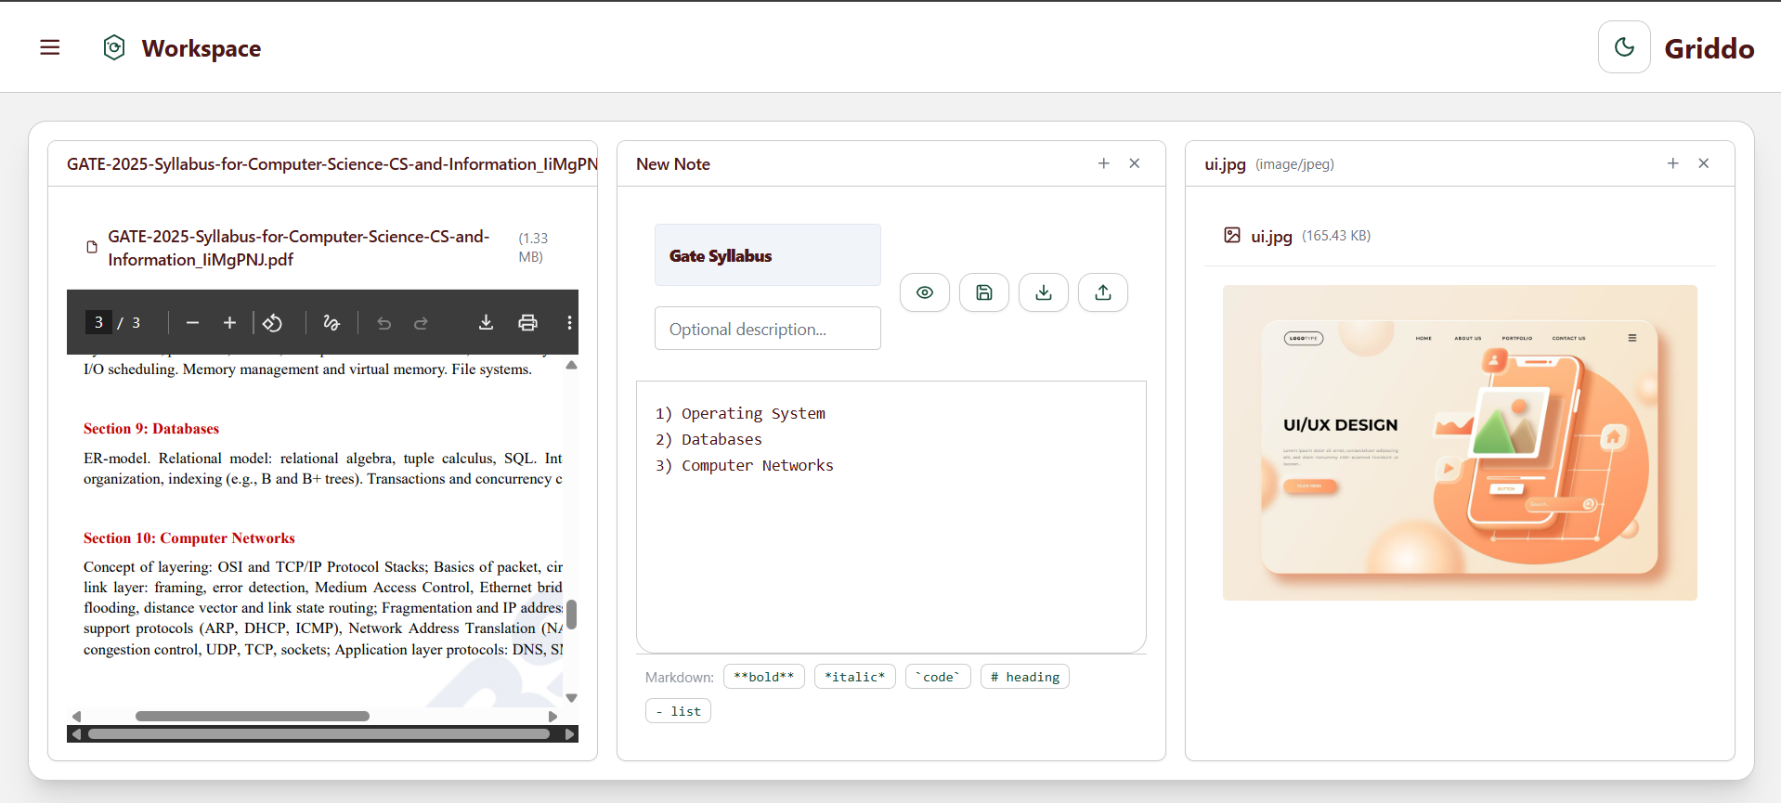
Task: Click the Griddo brand title
Action: click(x=1709, y=48)
